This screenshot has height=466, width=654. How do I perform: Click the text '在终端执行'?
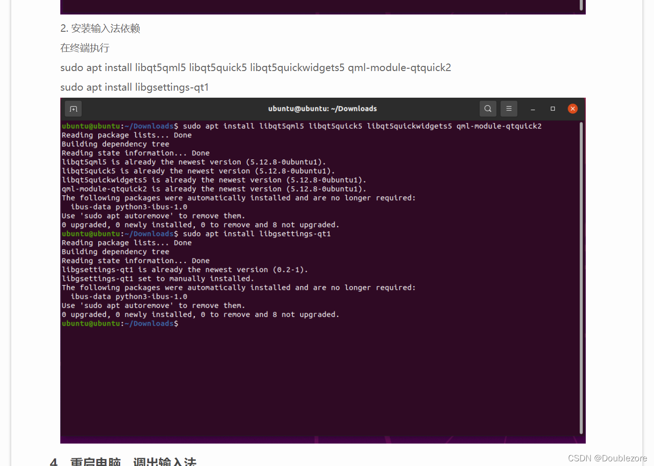tap(85, 48)
